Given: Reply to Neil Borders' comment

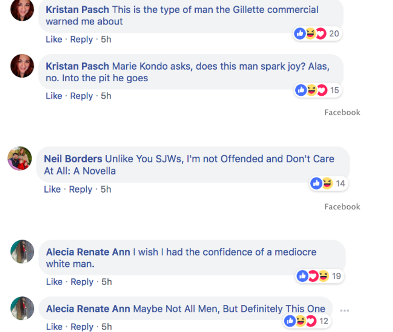Looking at the screenshot, I should pyautogui.click(x=80, y=189).
